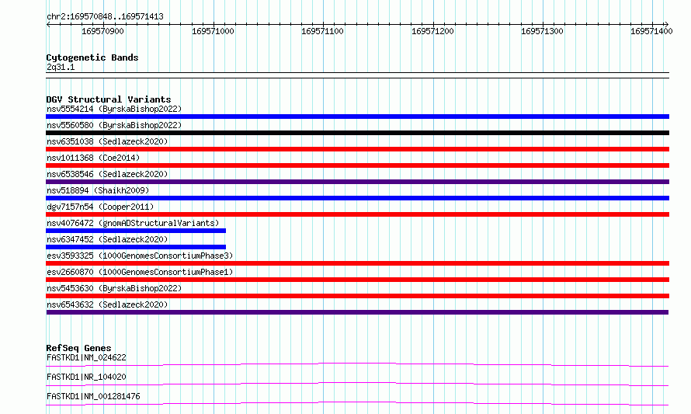Screen dimensions: 691x414
Task: Click the nsv5560580 (ByrskaBishop2022) label
Action: (x=114, y=125)
